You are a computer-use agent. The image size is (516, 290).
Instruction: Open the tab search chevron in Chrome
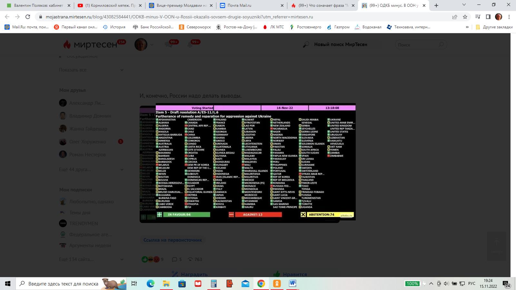pyautogui.click(x=464, y=5)
